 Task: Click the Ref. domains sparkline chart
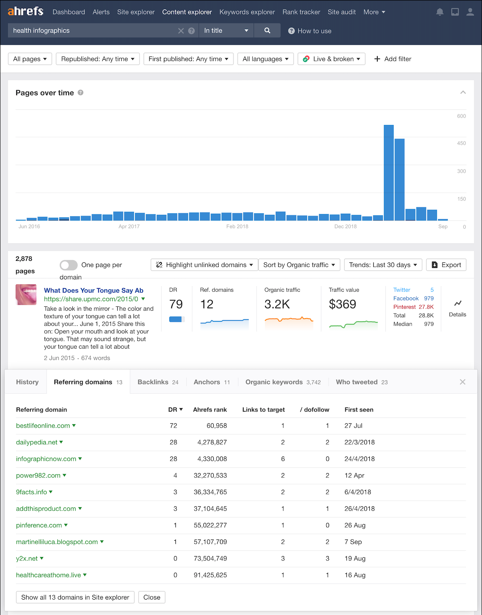224,324
